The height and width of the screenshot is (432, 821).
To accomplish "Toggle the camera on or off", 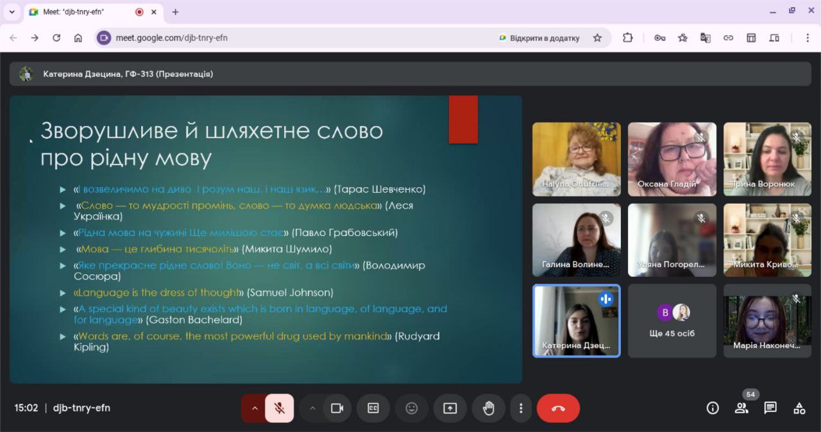I will click(337, 408).
